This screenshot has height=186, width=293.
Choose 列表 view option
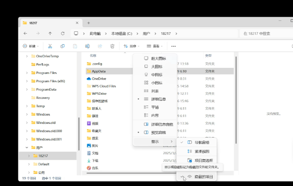coord(155,91)
